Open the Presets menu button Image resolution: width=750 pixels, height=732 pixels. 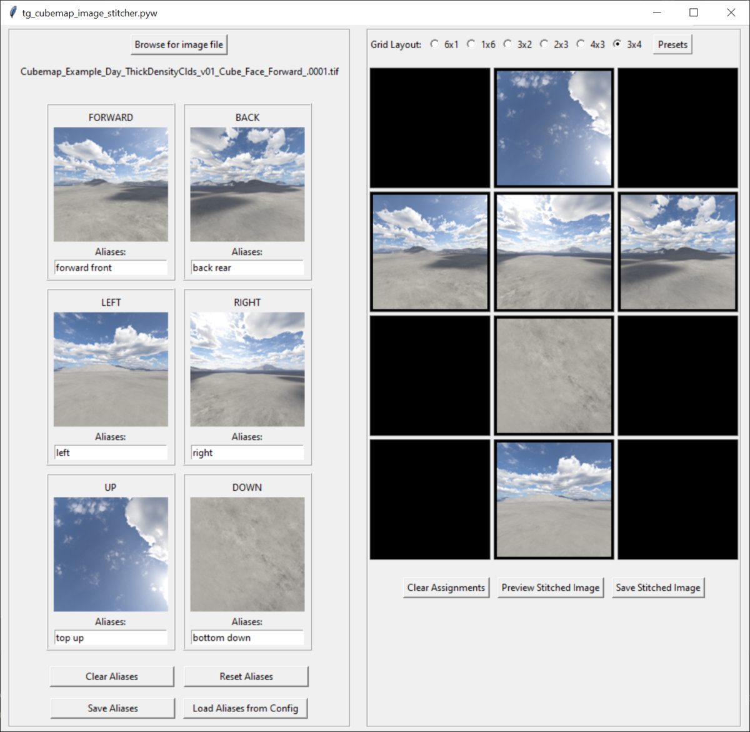click(672, 44)
